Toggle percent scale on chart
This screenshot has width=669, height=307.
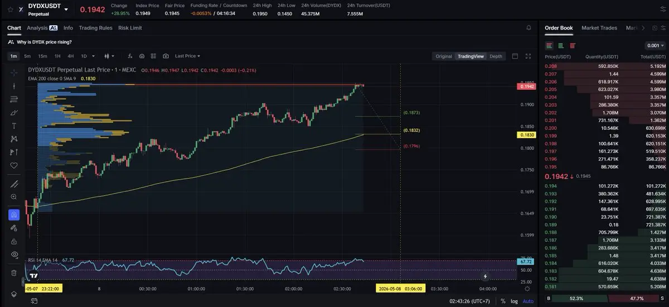(x=503, y=301)
